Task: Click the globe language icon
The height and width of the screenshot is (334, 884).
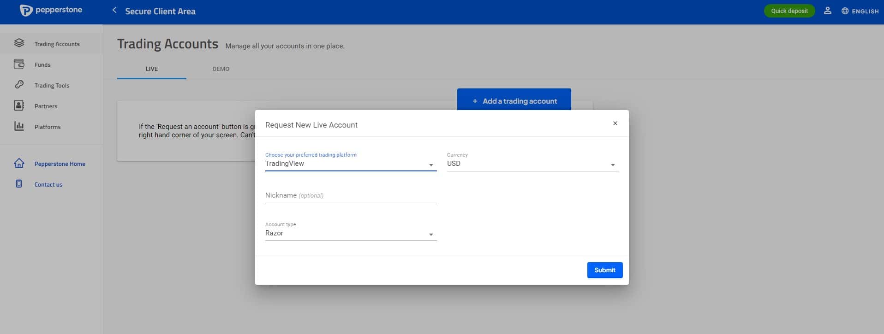Action: 845,11
